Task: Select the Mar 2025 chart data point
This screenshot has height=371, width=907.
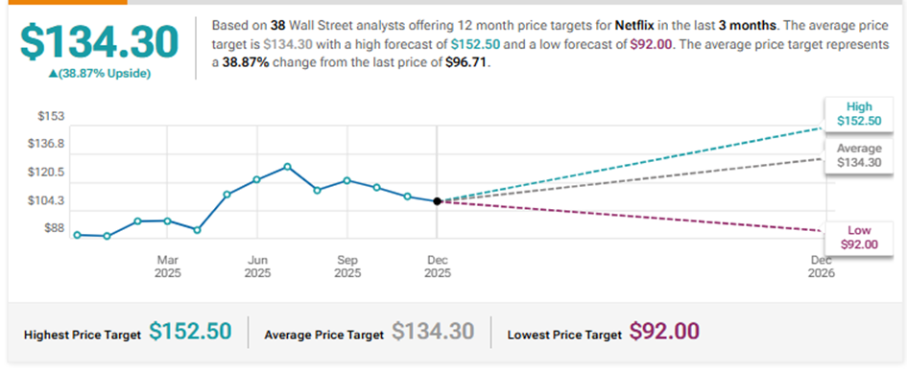Action: tap(167, 220)
